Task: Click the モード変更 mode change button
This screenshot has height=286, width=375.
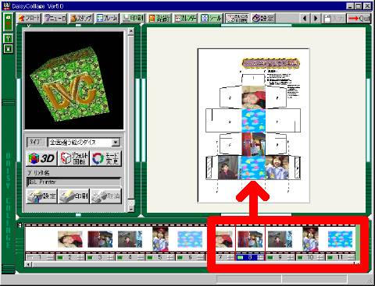Action: (x=105, y=158)
